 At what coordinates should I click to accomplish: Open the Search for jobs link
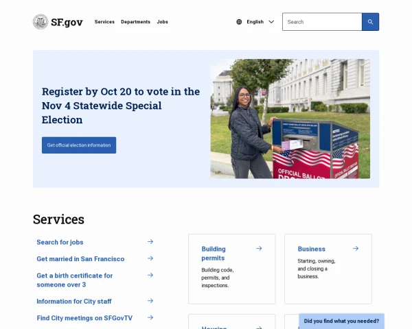(x=60, y=242)
